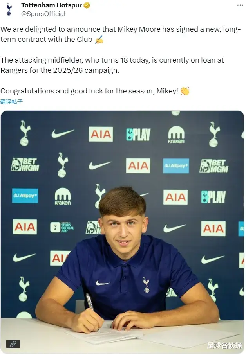Open Tottenham Hotspur profile avatar
Viewport: 246px width, 354px height.
(x=9, y=9)
